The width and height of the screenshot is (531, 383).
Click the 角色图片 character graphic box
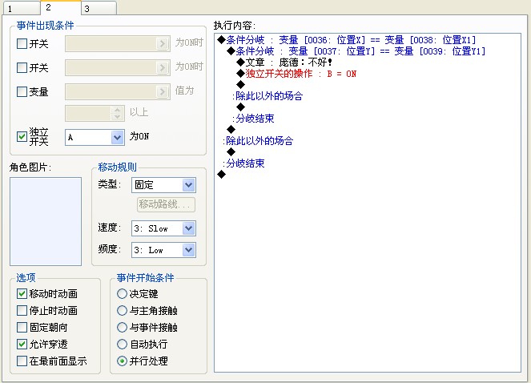click(46, 221)
